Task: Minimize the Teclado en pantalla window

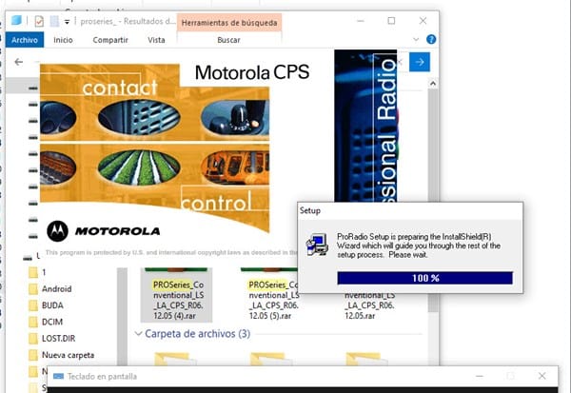Action: point(480,376)
